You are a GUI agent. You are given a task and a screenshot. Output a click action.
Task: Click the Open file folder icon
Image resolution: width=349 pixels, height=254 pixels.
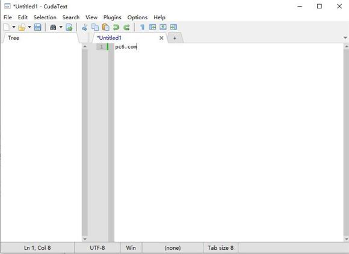coord(22,27)
